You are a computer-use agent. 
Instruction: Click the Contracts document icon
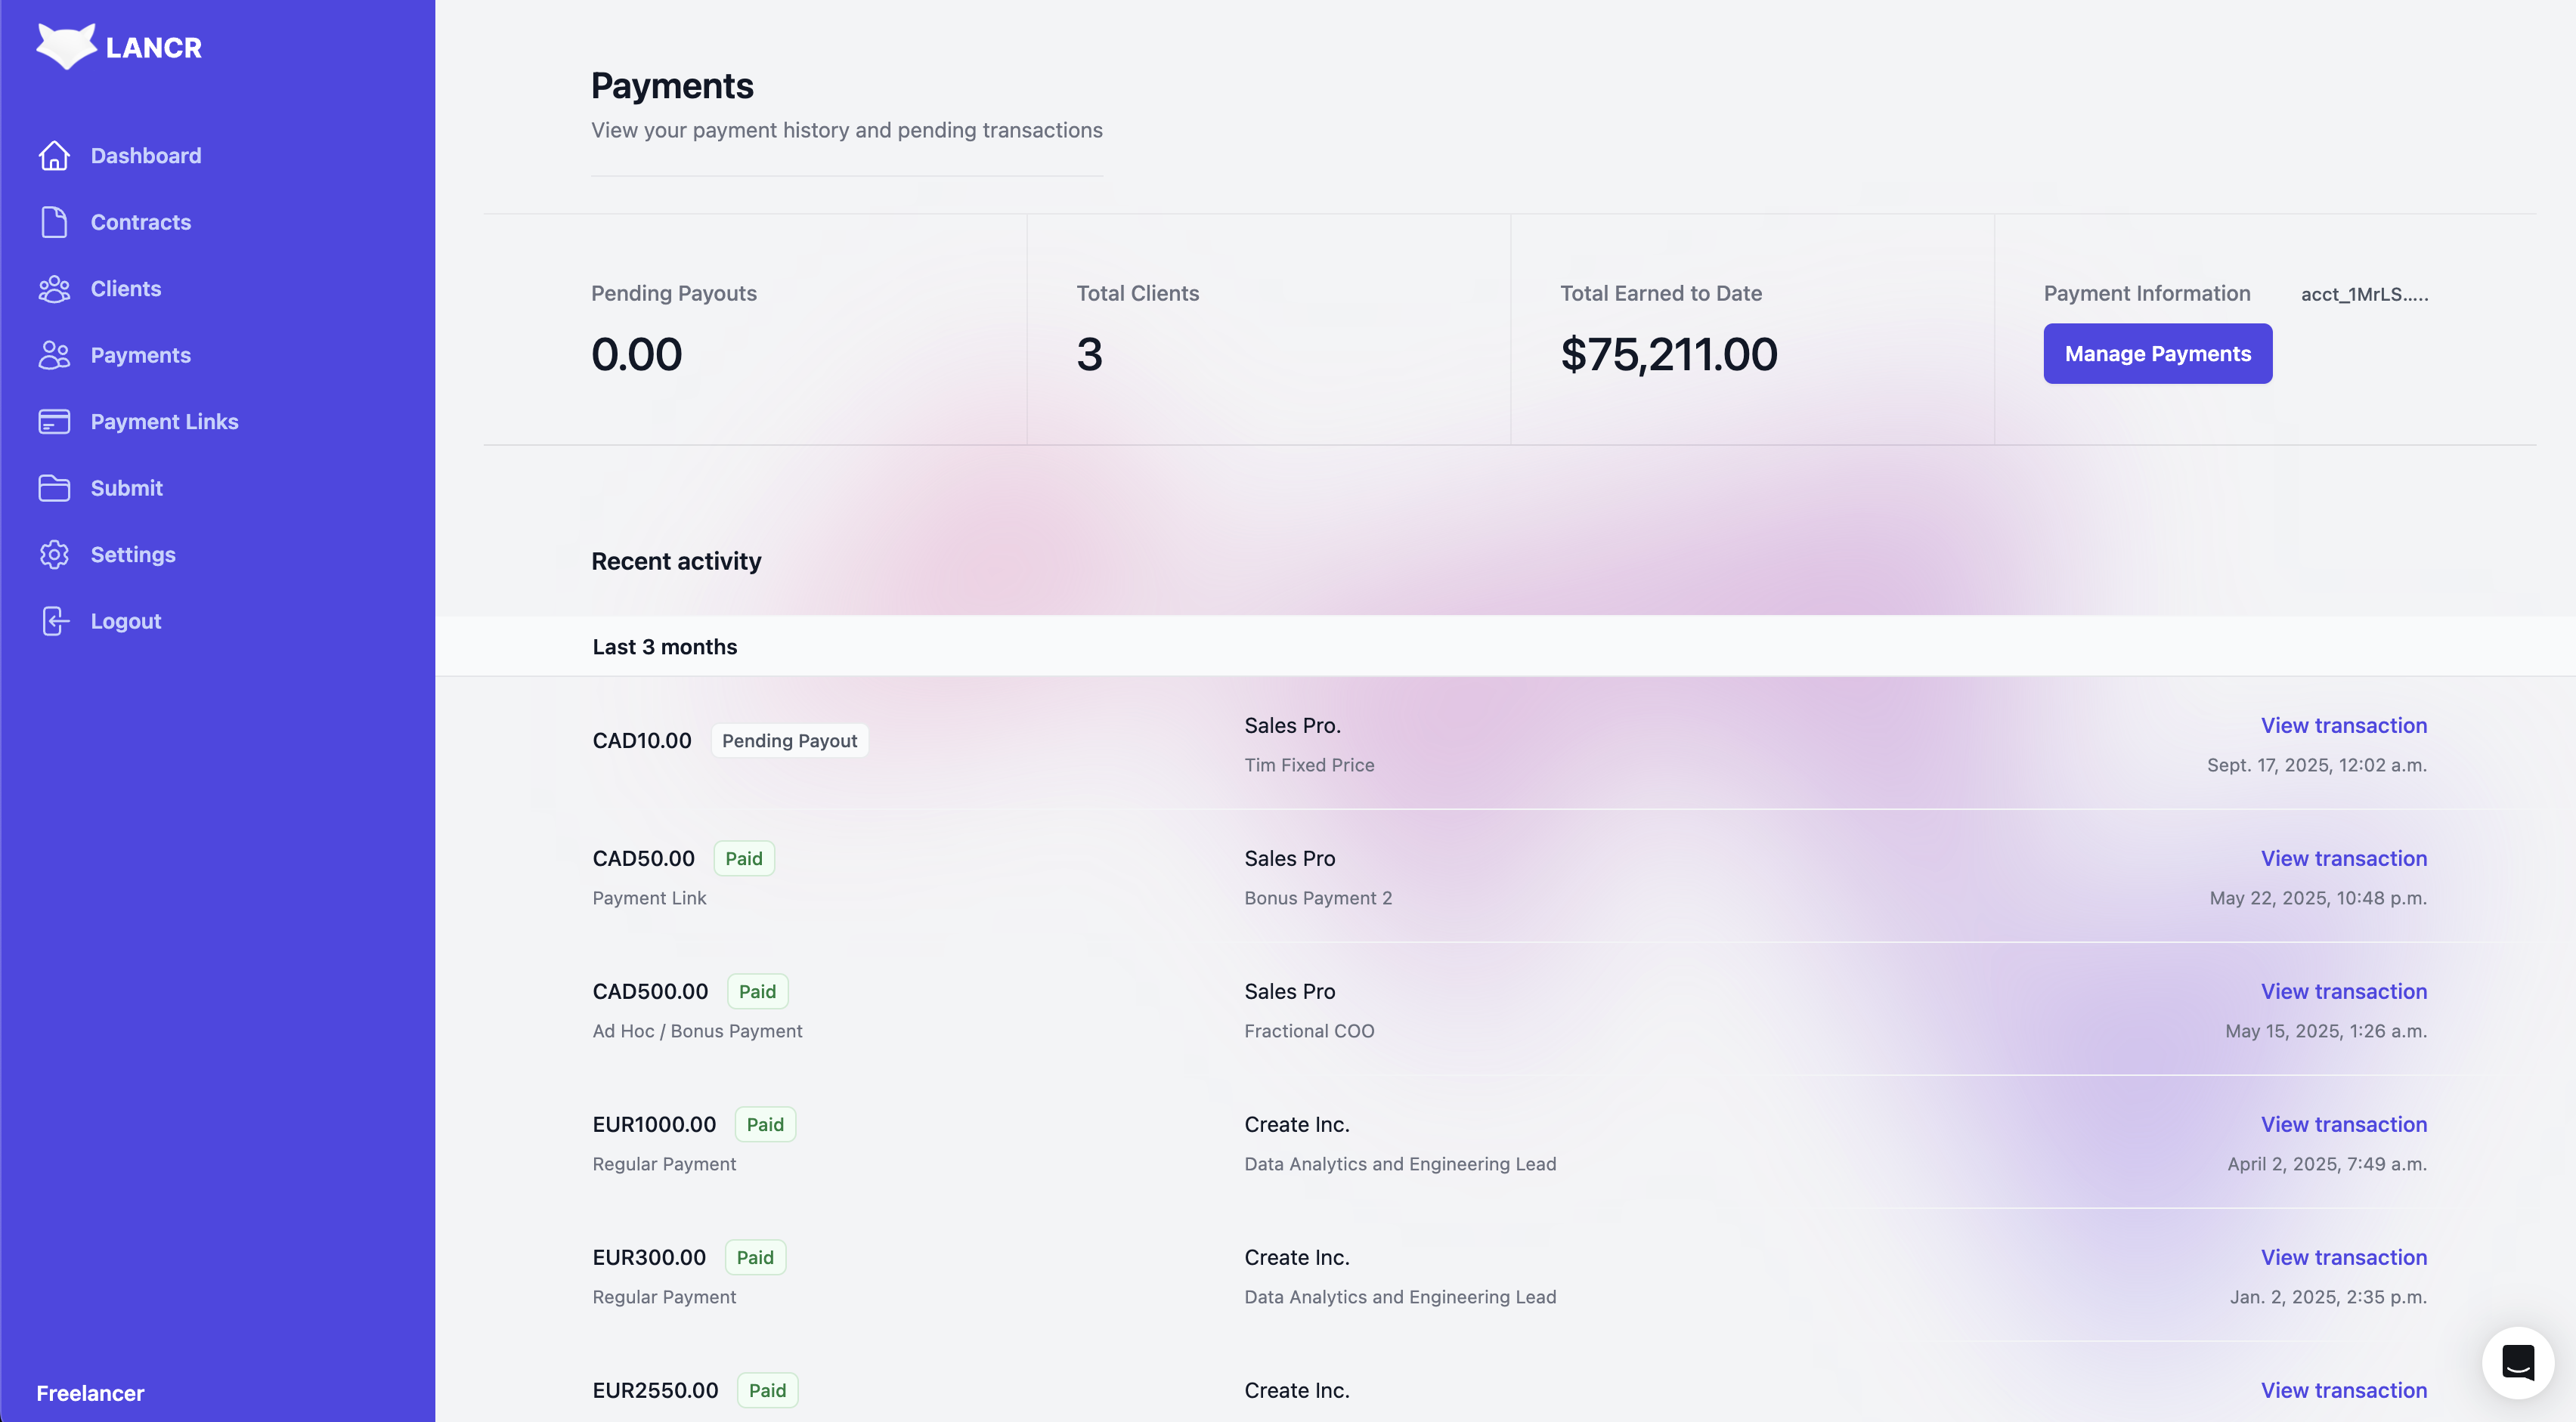click(x=54, y=222)
